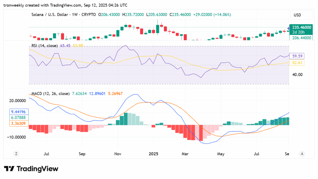The image size is (318, 179).
Task: Click the purple current-price marker icon
Action: pyautogui.click(x=288, y=29)
